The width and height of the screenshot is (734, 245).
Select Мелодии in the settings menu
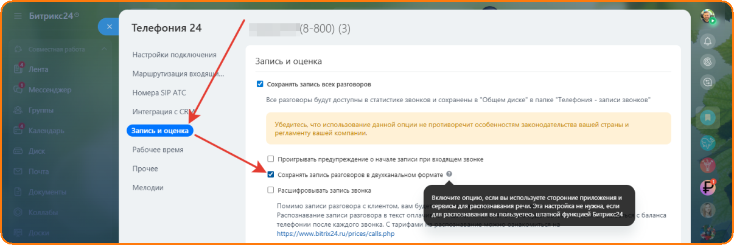148,188
